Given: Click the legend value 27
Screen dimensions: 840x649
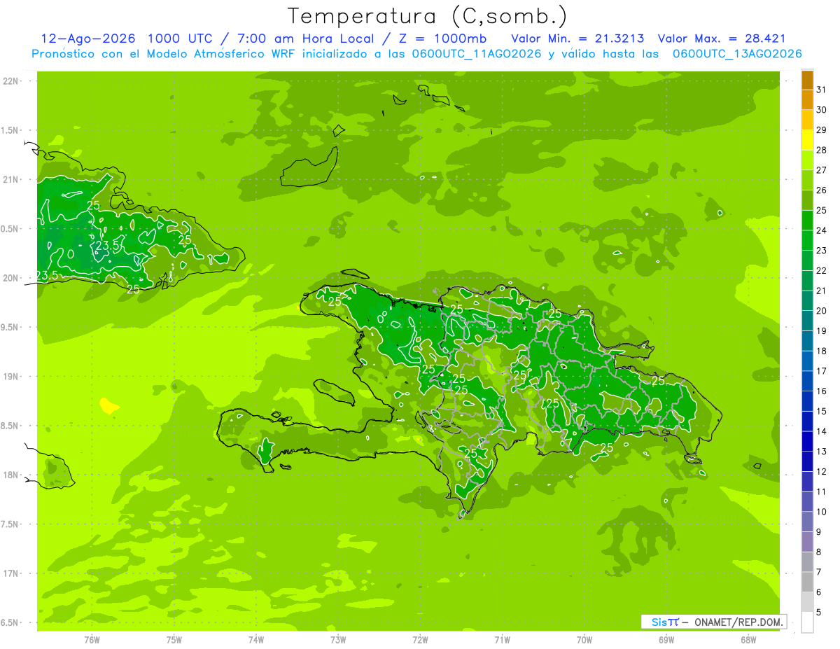Looking at the screenshot, I should click(x=822, y=170).
